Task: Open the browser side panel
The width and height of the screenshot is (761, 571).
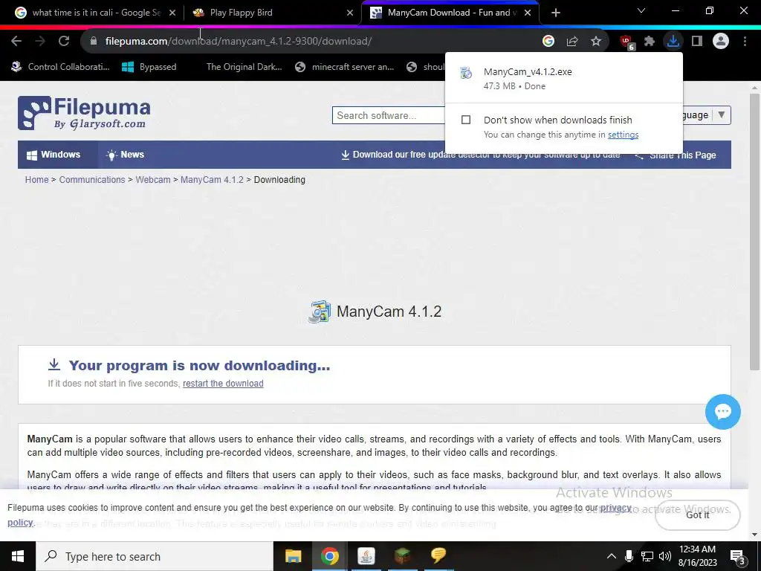Action: 697,42
